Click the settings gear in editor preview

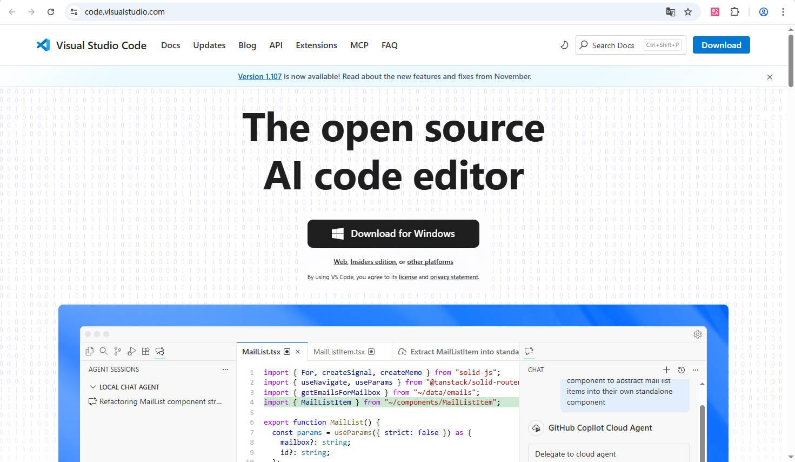pos(697,334)
